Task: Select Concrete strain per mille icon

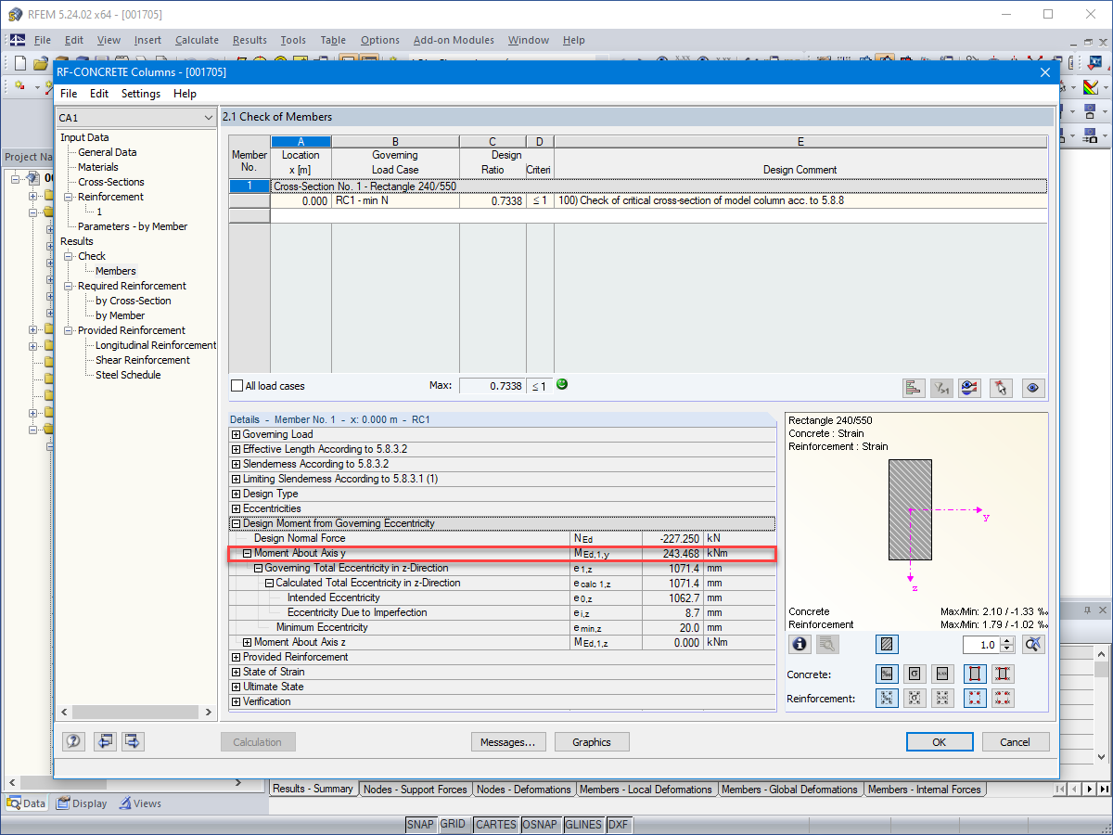Action: tap(887, 674)
